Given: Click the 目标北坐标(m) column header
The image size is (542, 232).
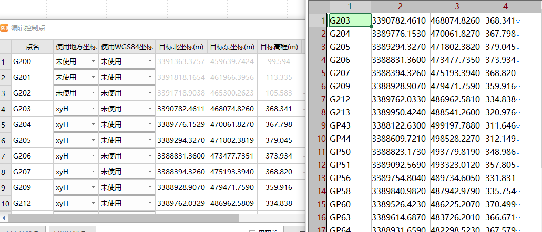Looking at the screenshot, I should point(181,47).
